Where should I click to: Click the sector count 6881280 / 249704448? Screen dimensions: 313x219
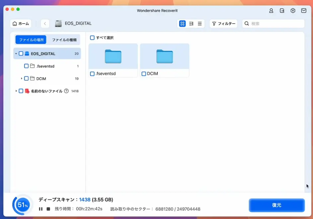178,209
